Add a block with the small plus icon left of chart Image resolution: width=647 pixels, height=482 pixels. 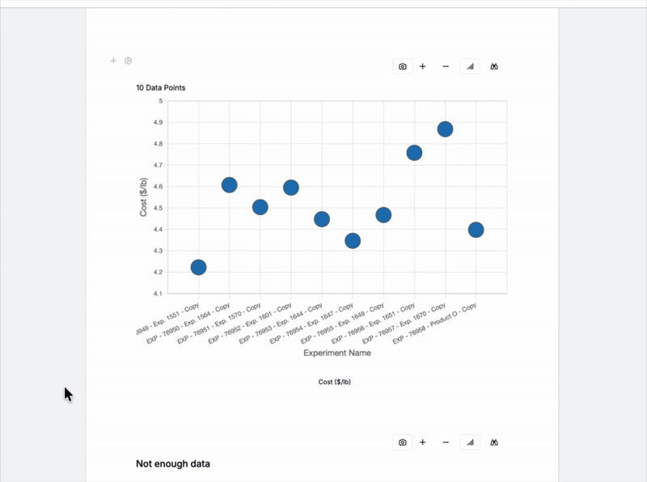coord(113,61)
